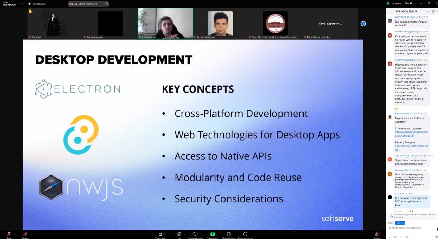Open the View layout menu
Screen dimensions: 438x239
click(408, 3)
